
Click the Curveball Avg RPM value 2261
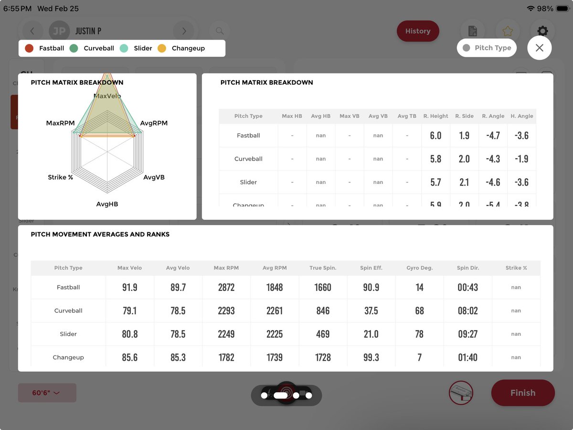point(275,311)
